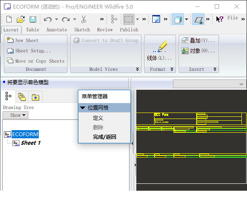247x198 pixels.
Task: Switch to the Publish ribbon tab
Action: tap(129, 30)
